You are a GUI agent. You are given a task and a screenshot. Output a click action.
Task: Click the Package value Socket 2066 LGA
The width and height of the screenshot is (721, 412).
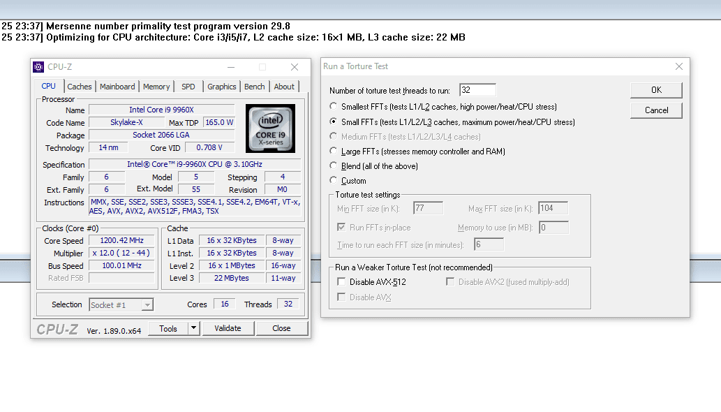pos(161,135)
